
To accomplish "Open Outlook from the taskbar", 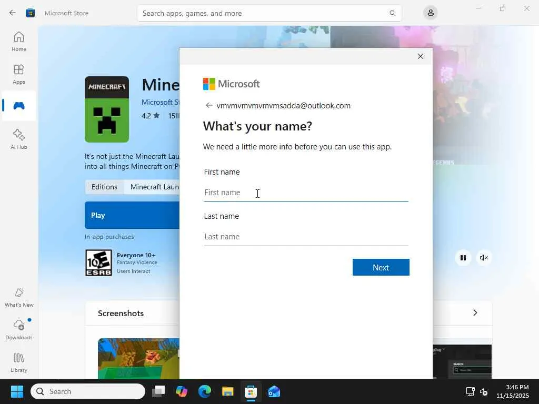I will (x=274, y=391).
